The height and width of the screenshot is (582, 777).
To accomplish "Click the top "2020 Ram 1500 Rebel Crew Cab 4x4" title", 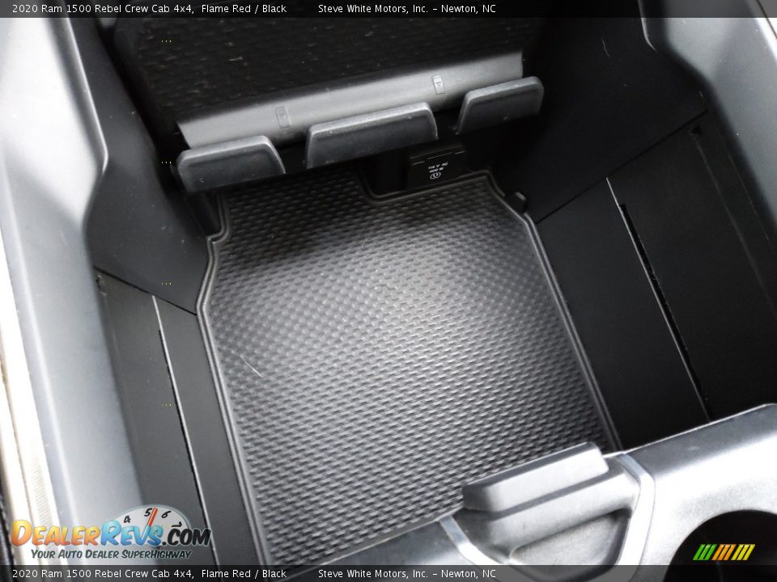I will [102, 9].
